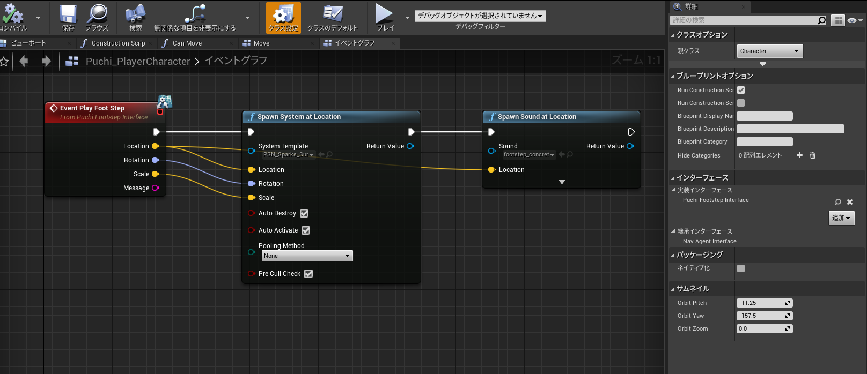Click the property matrix grid icon
Image resolution: width=867 pixels, height=374 pixels.
[837, 20]
